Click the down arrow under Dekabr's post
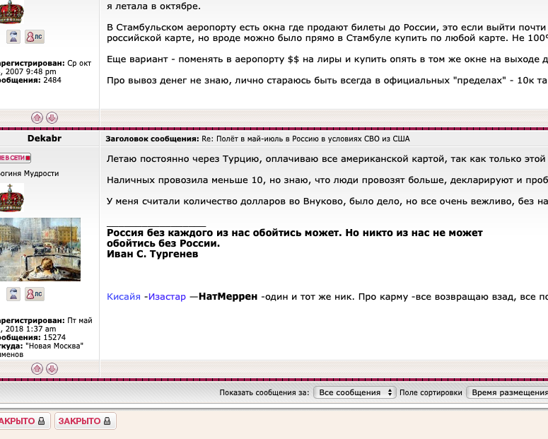 click(52, 368)
